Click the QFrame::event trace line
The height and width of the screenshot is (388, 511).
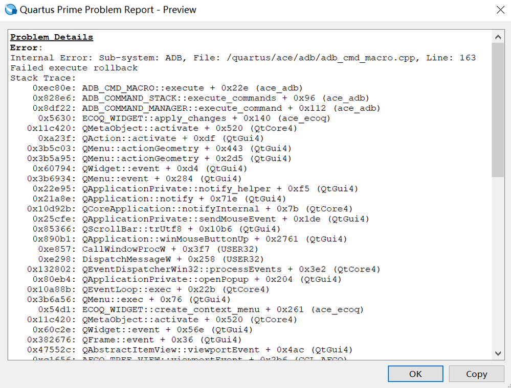click(134, 340)
